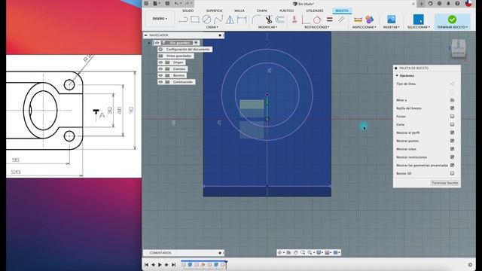Open the INSPECCIONAR dropdown menu
Screen dimensions: 482x271
(364, 27)
